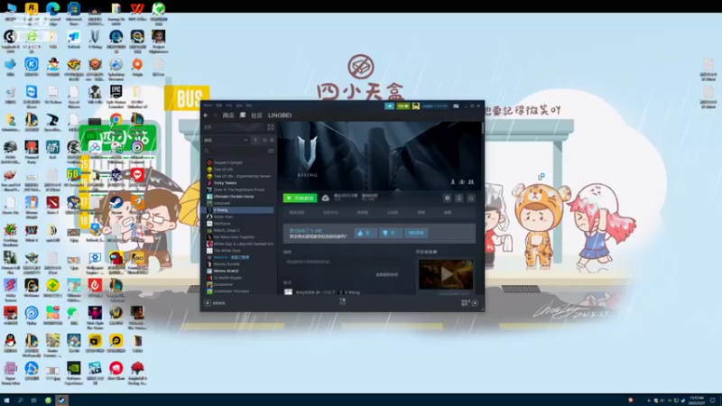Select Worms W.M.D in game list
The width and height of the screenshot is (722, 406).
click(227, 272)
